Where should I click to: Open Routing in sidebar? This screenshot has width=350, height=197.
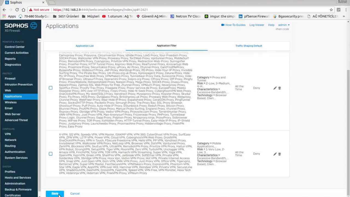pos(10,146)
